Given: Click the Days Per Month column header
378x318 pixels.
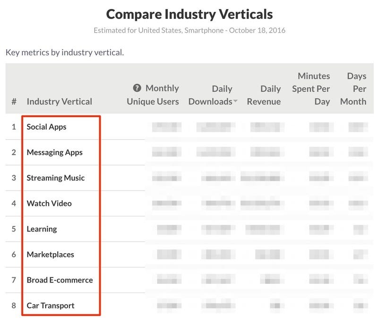Looking at the screenshot, I should pos(353,88).
